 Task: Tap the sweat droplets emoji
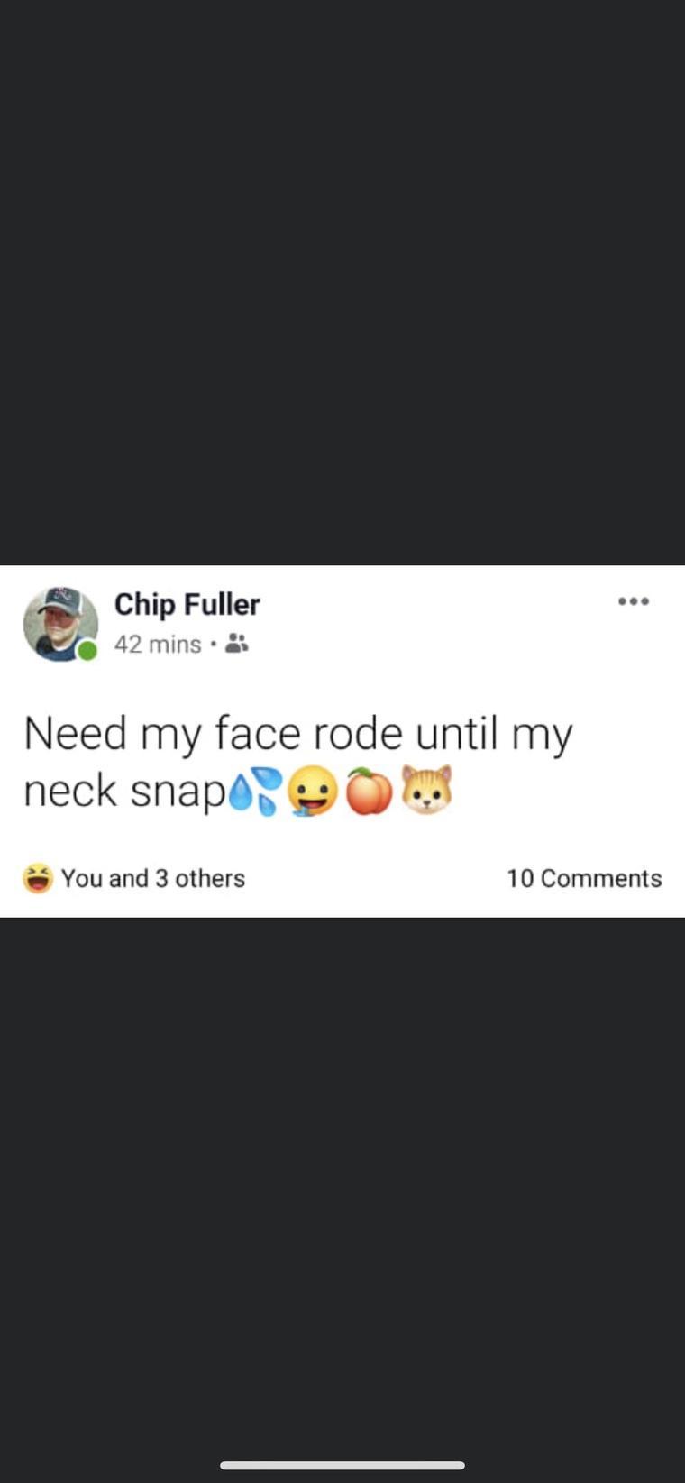click(254, 792)
